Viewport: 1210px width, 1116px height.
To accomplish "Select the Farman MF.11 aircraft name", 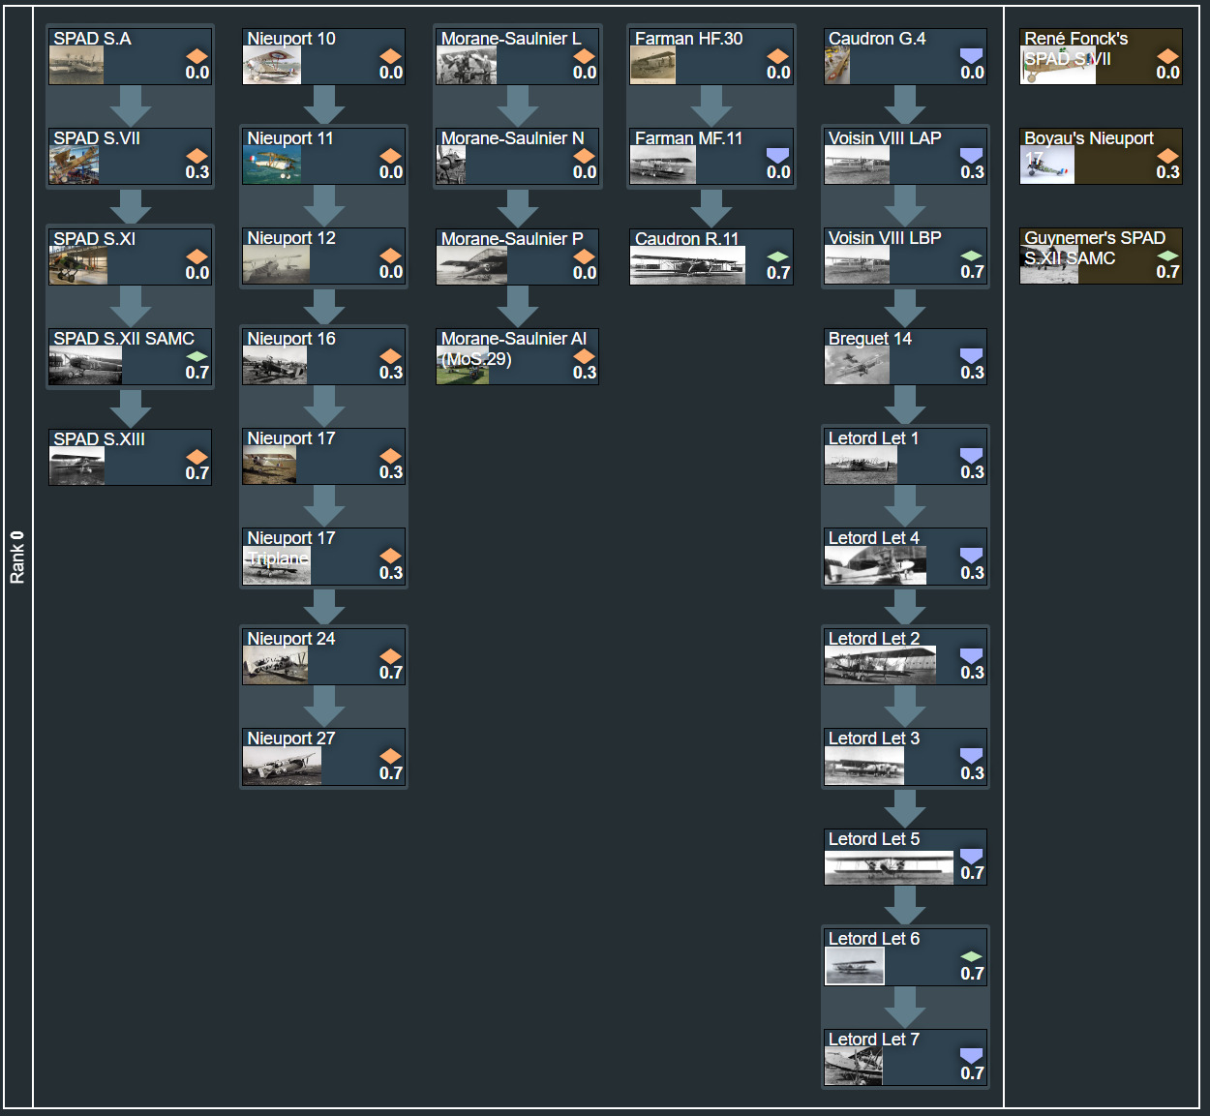I will coord(688,138).
